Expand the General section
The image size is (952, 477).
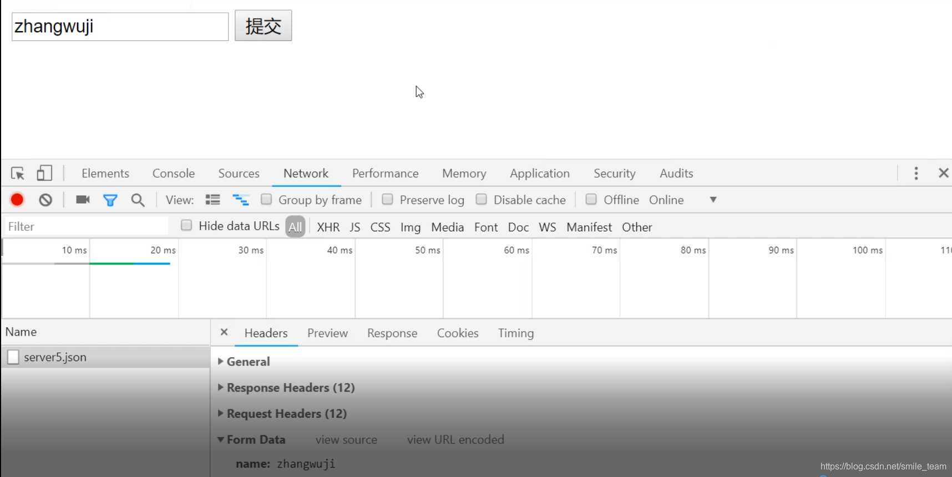(244, 362)
